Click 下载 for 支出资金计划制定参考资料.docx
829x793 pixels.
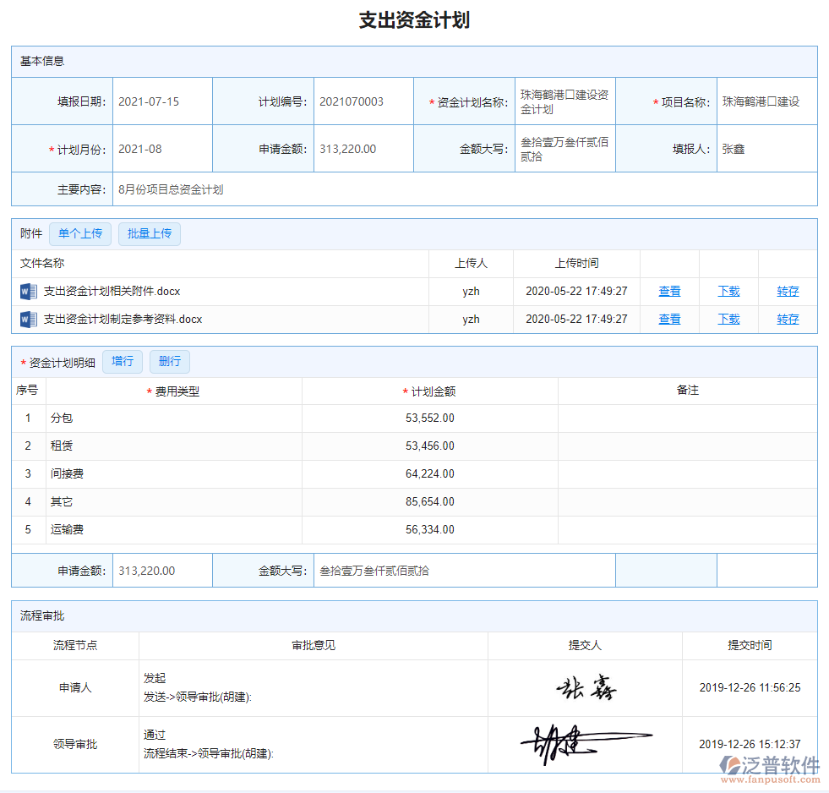[728, 319]
